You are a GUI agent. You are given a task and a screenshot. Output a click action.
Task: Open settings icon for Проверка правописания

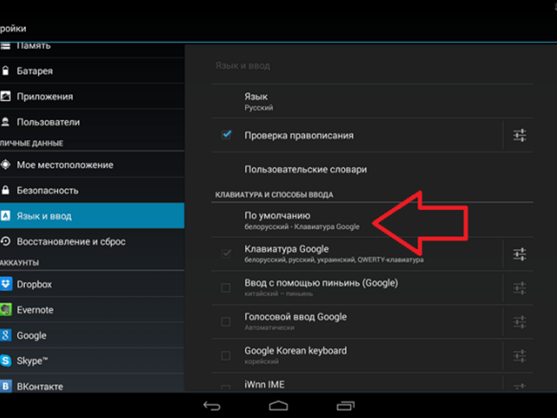(520, 135)
